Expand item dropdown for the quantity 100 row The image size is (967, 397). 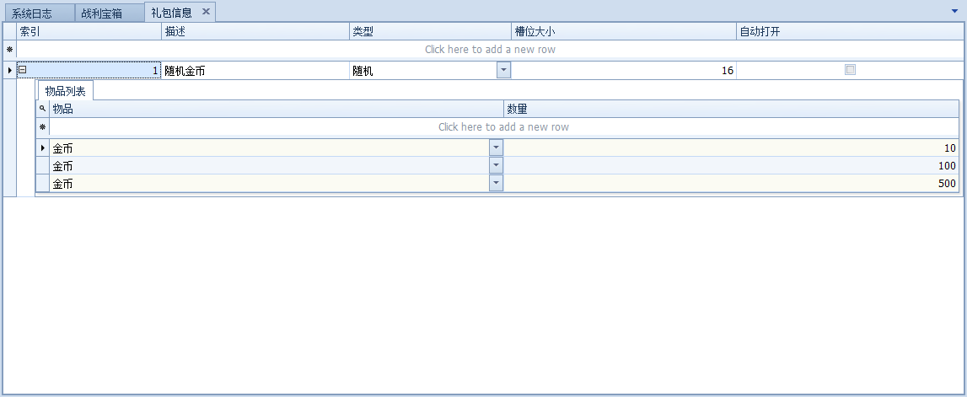click(496, 165)
